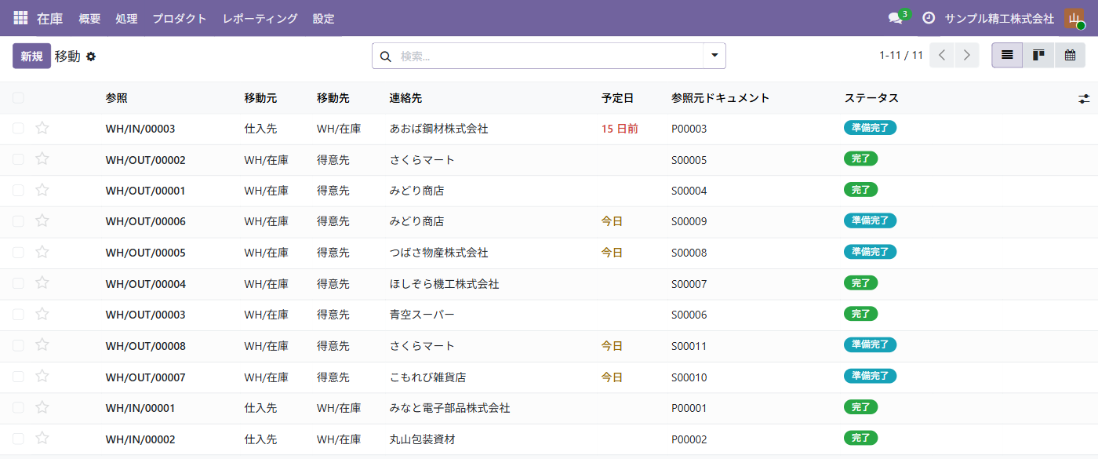This screenshot has height=459, width=1098.
Task: Click contact cell みなと電子部品株式会社
Action: coord(449,408)
